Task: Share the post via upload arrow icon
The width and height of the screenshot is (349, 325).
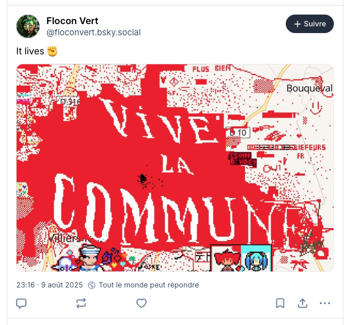Action: click(x=303, y=303)
